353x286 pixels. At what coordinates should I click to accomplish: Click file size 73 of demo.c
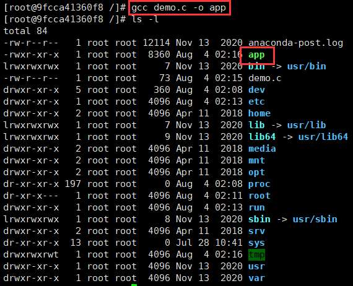point(165,78)
